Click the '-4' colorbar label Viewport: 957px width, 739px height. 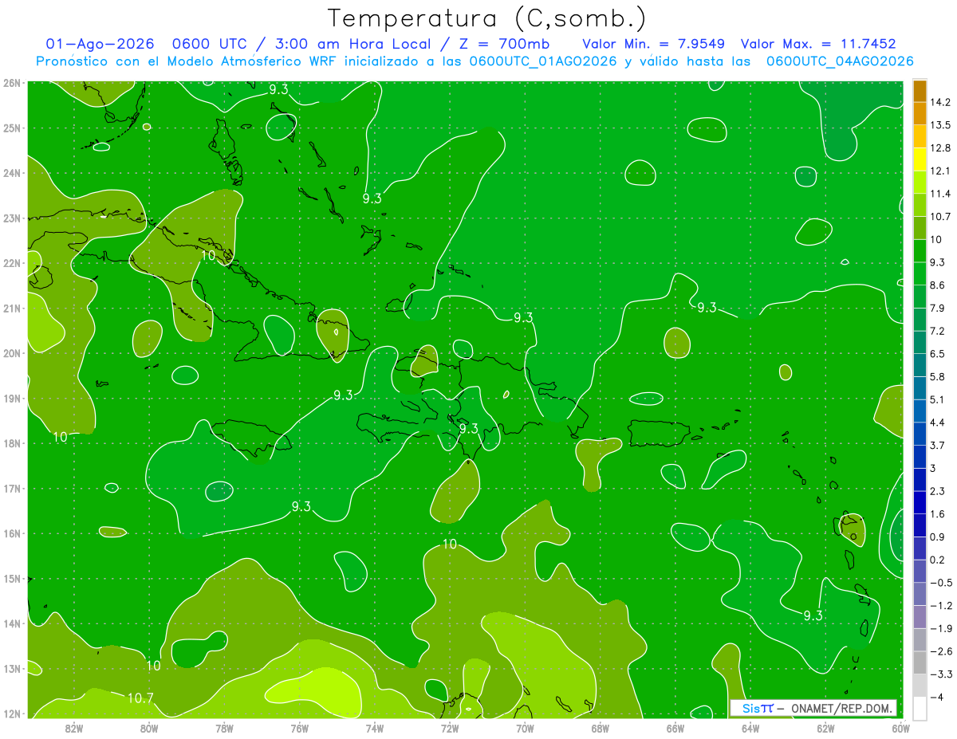[935, 697]
